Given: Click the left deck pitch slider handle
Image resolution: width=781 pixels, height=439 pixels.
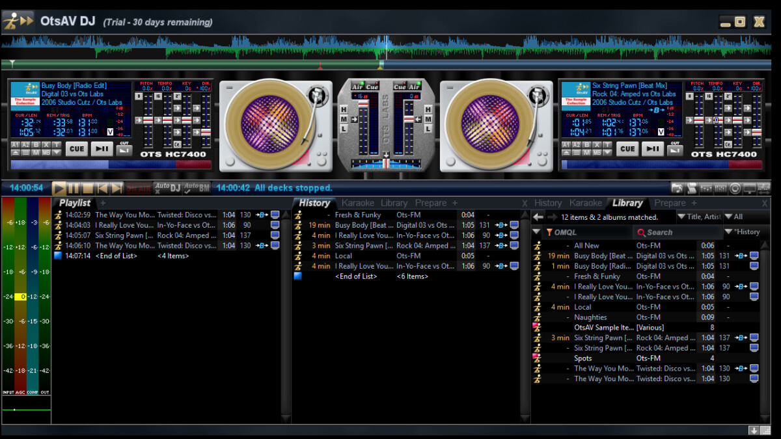Looking at the screenshot, I should [x=148, y=120].
